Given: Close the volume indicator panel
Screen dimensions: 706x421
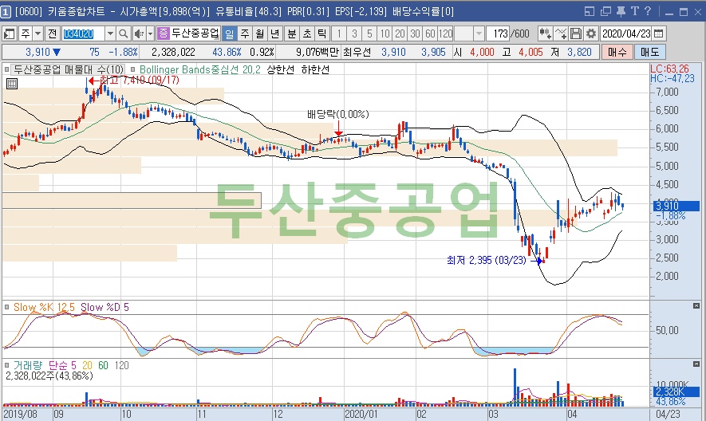Looking at the screenshot, I should click(x=696, y=364).
